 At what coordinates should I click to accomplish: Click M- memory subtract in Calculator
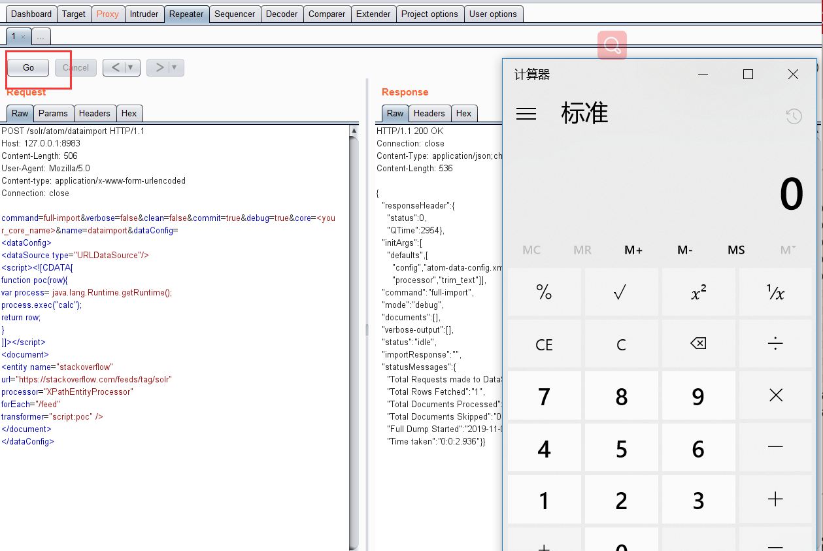coord(685,250)
